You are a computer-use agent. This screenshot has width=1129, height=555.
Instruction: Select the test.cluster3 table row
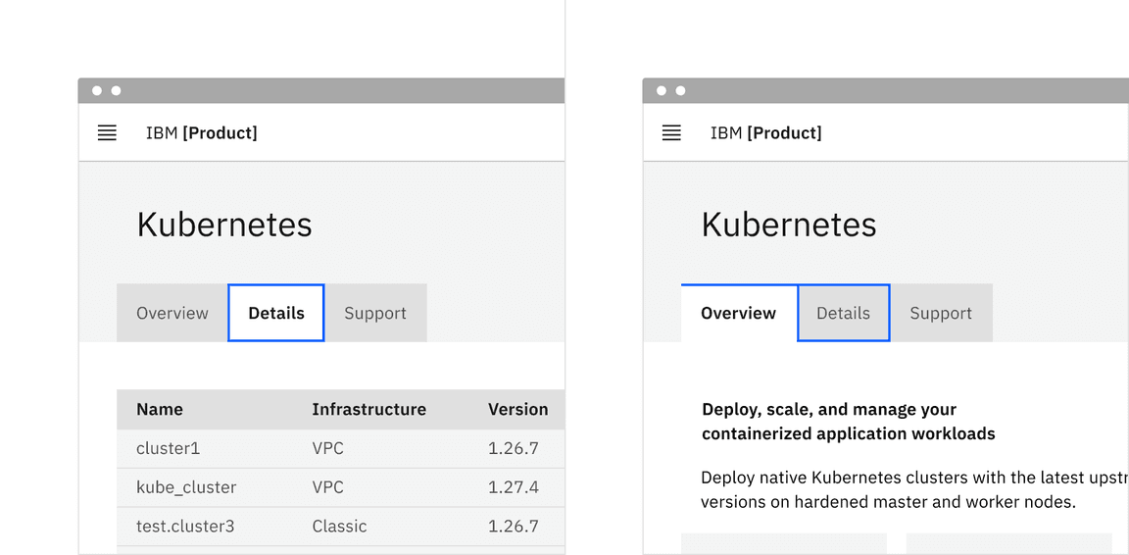click(x=185, y=527)
